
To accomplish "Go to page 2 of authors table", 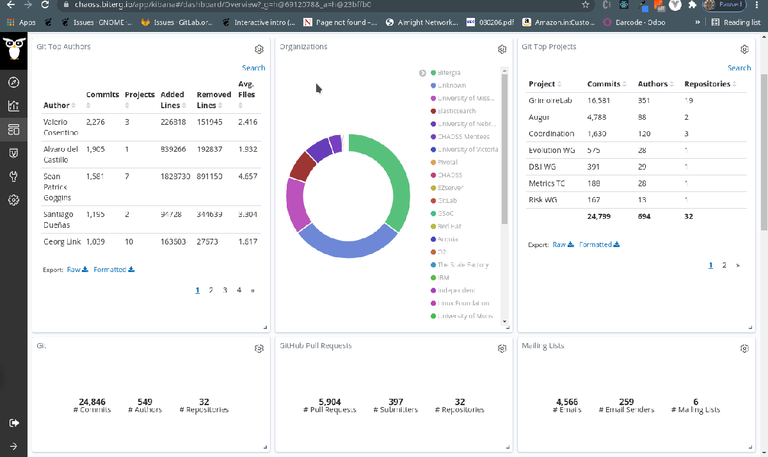I will pyautogui.click(x=211, y=290).
